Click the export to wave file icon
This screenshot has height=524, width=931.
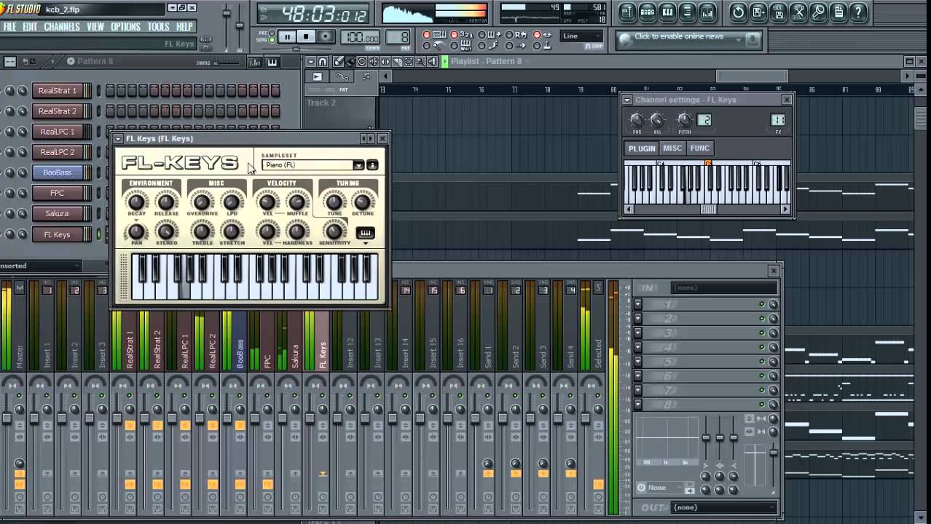tap(779, 12)
